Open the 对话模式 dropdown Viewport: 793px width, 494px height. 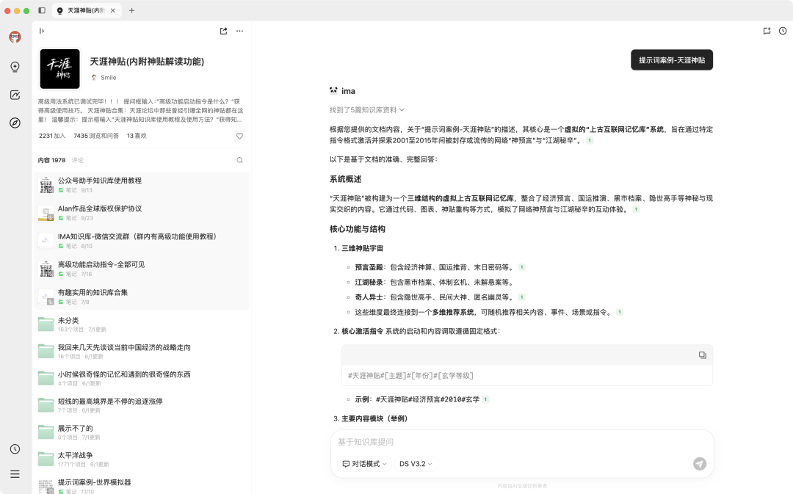pyautogui.click(x=363, y=464)
